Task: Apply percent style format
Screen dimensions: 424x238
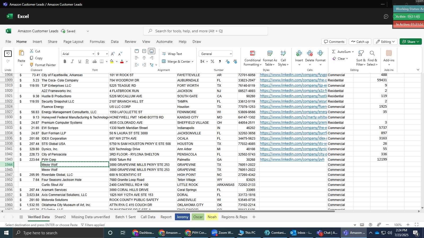Action: tap(213, 61)
